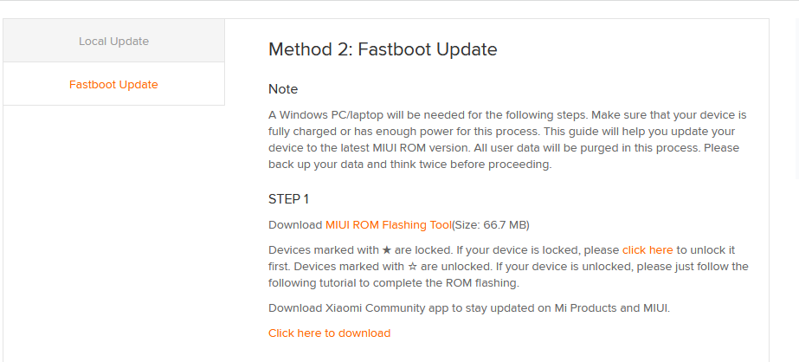Click the 'Note' subheading
The height and width of the screenshot is (362, 799).
(283, 89)
